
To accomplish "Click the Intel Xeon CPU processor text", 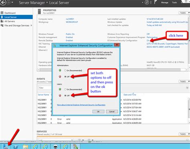I will point(166,62).
